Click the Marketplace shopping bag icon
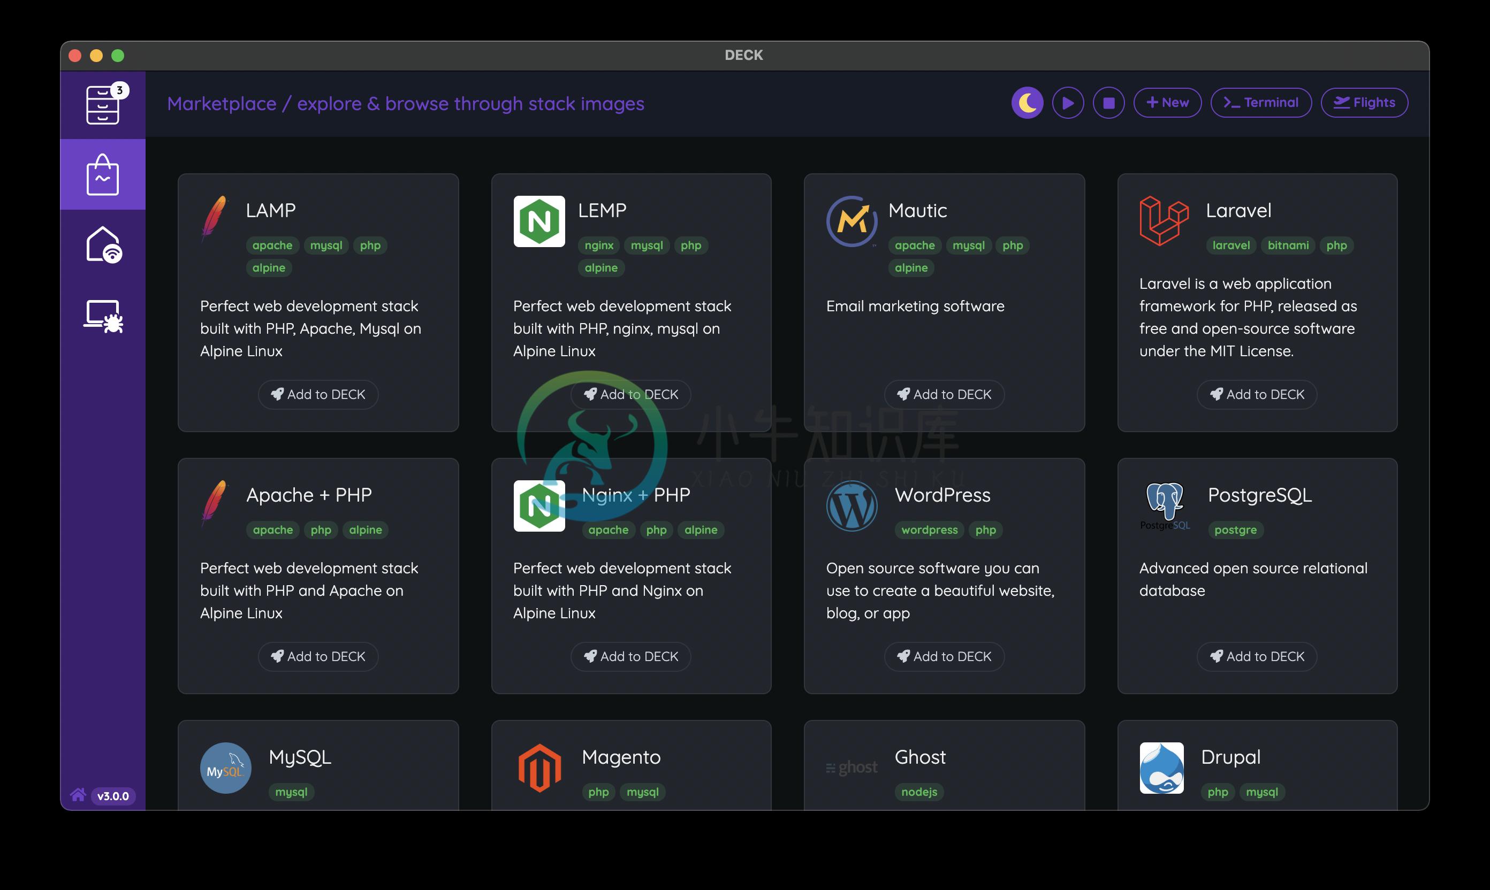Screen dimensions: 1490x890 pyautogui.click(x=103, y=173)
